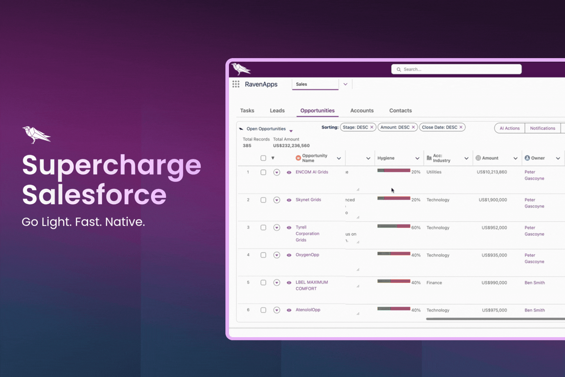The image size is (565, 377).
Task: Click the list view raven icon beside Open Opportunities
Action: pos(241,129)
